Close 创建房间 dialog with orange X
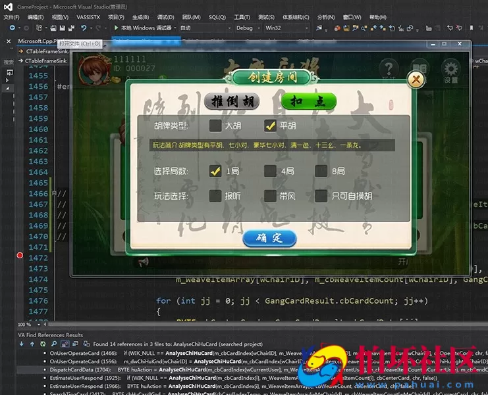Image resolution: width=488 pixels, height=395 pixels. pyautogui.click(x=416, y=80)
